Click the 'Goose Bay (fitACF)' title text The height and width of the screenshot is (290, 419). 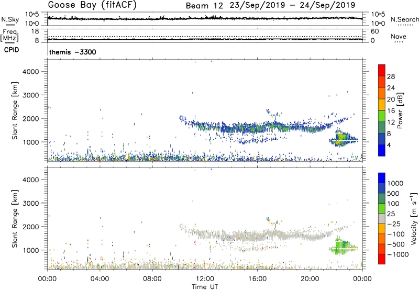(92, 5)
